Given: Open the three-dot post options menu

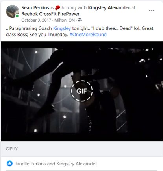Looking at the screenshot, I should click(x=152, y=11).
